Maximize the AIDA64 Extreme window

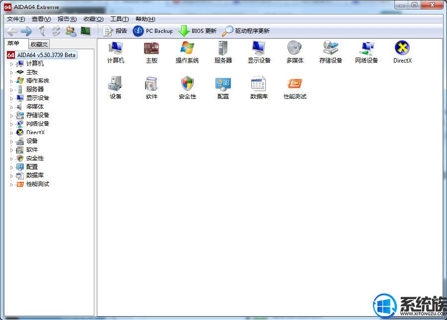pos(415,5)
